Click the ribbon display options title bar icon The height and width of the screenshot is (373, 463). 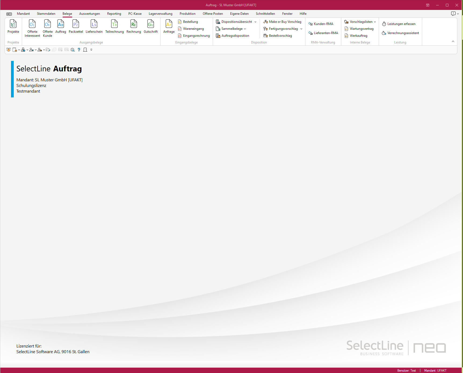click(x=428, y=5)
